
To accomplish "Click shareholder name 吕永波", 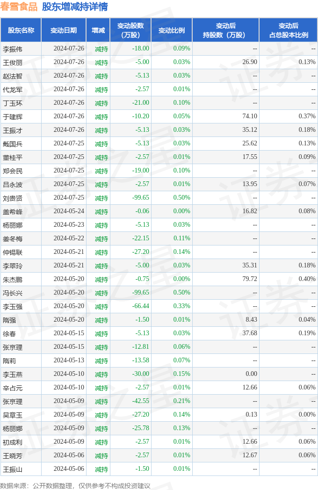I will [x=13, y=185].
